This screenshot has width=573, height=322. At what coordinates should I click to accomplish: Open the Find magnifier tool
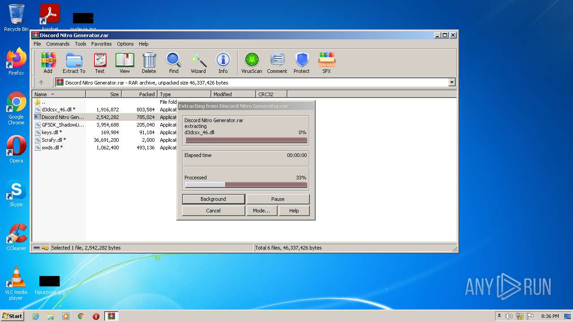coord(174,63)
